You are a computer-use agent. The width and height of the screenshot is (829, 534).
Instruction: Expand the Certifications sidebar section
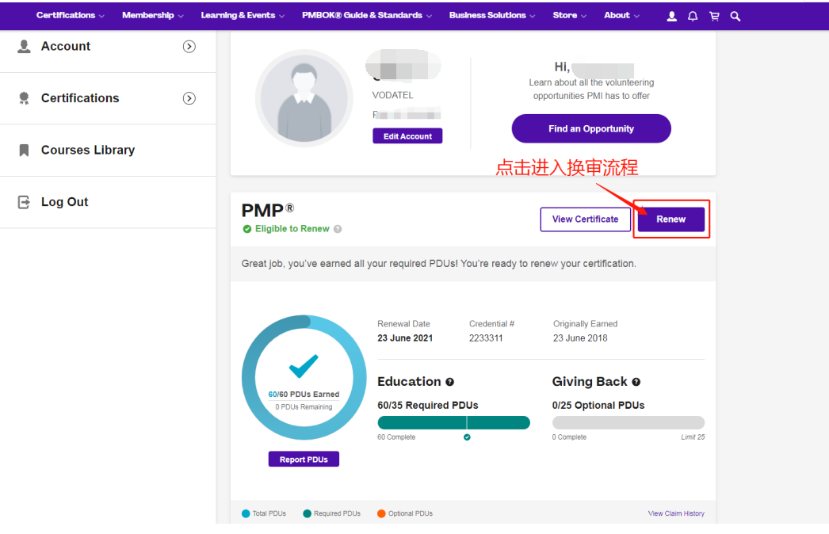(x=189, y=98)
